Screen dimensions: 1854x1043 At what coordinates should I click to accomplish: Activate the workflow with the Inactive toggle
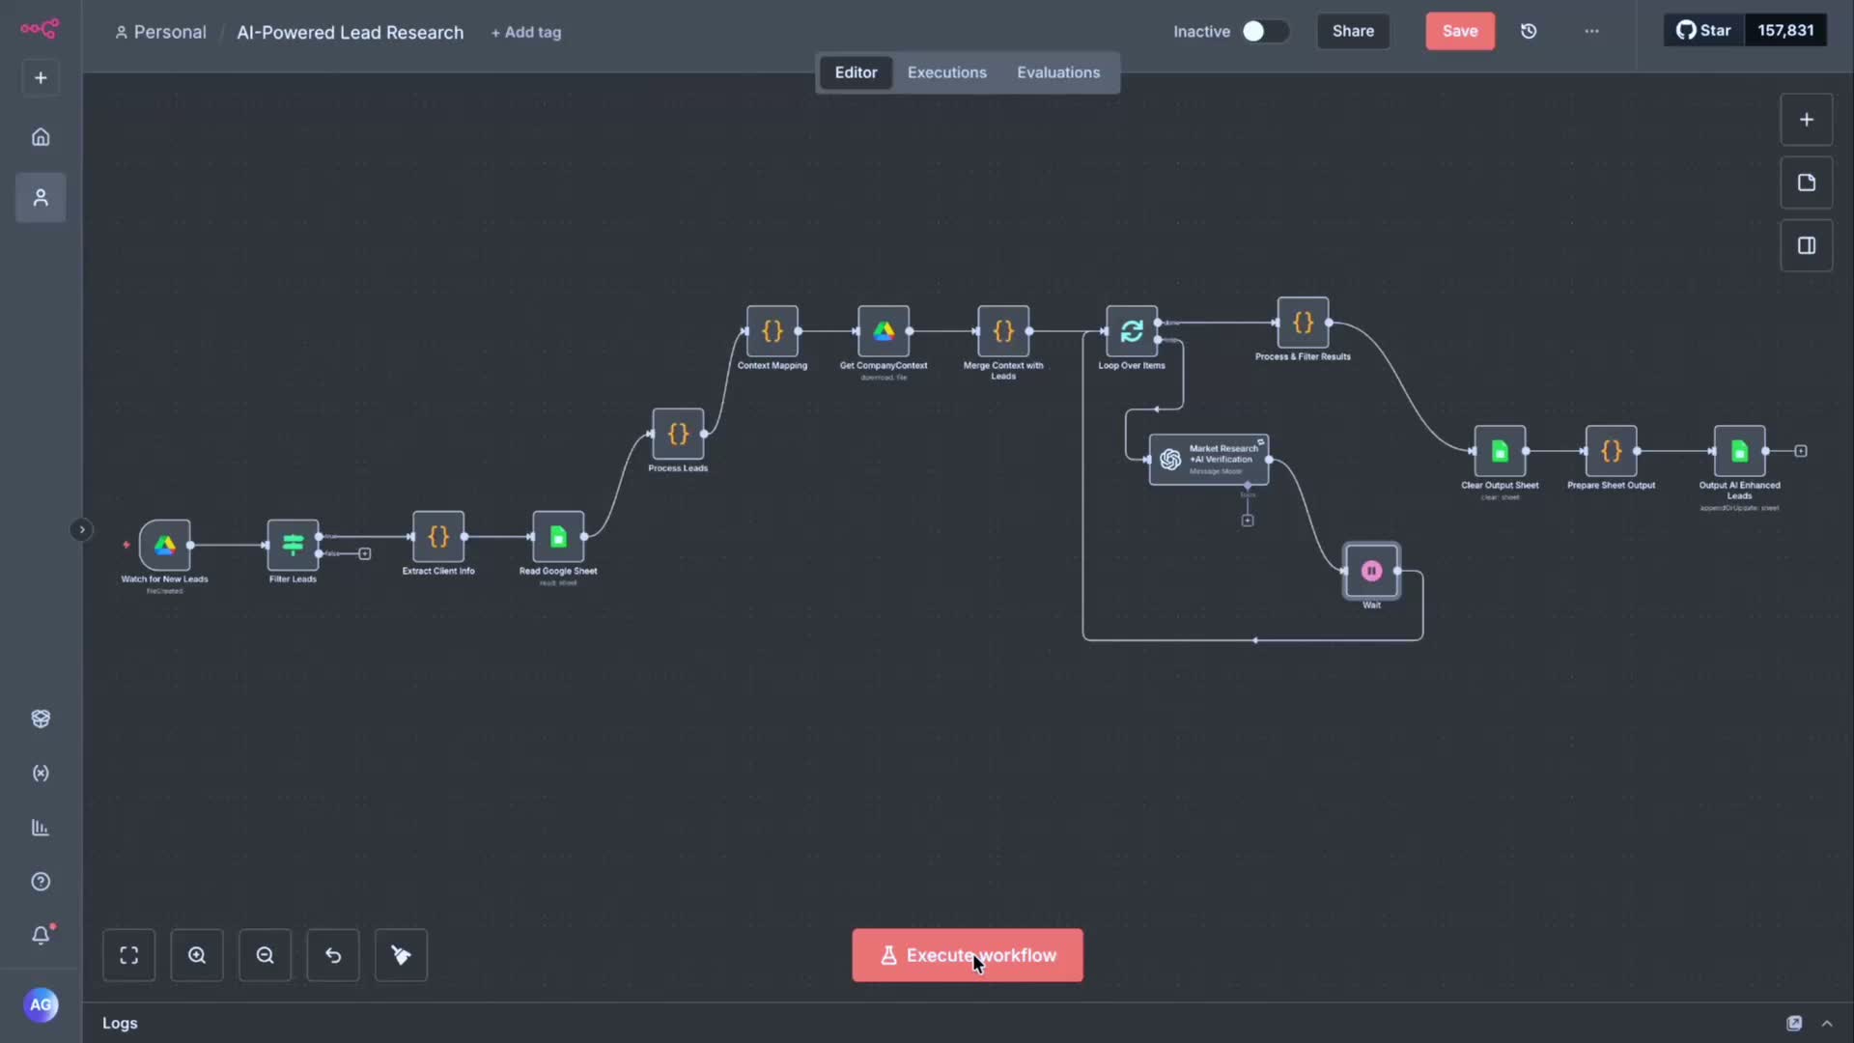1266,31
